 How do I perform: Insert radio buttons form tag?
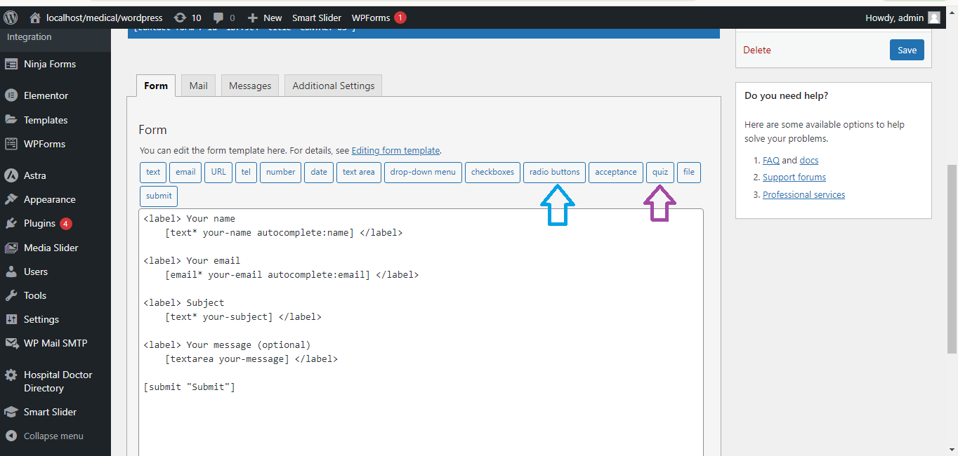coord(554,172)
